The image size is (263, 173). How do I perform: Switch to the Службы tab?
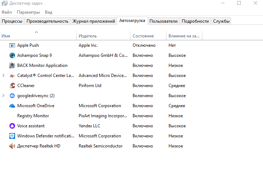click(x=221, y=21)
